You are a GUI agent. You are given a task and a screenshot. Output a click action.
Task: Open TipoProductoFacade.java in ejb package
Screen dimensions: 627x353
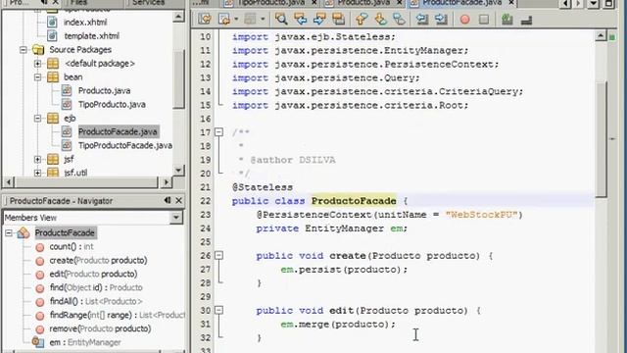(x=125, y=145)
